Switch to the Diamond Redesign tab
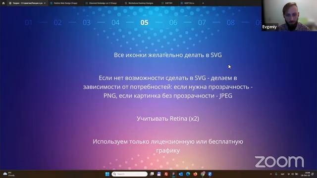The width and height of the screenshot is (317, 178). tap(101, 3)
